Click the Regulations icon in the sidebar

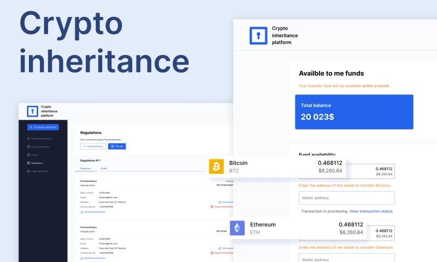coord(28,163)
